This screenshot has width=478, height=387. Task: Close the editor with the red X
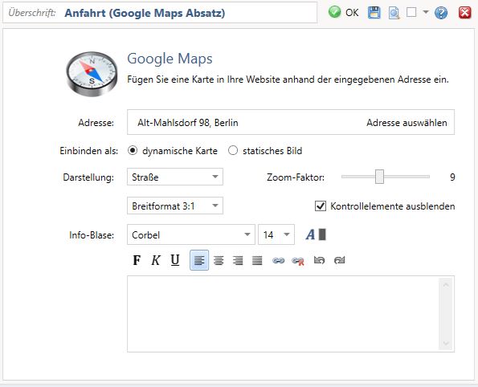click(x=464, y=13)
